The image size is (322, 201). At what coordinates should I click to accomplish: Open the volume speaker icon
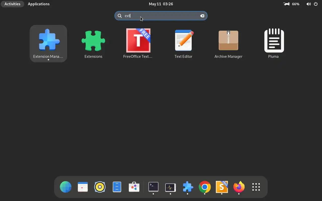tap(308, 4)
